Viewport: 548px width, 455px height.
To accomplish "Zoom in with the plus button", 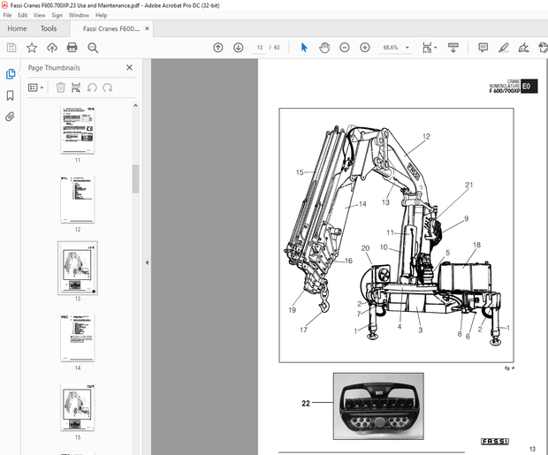I will 365,48.
